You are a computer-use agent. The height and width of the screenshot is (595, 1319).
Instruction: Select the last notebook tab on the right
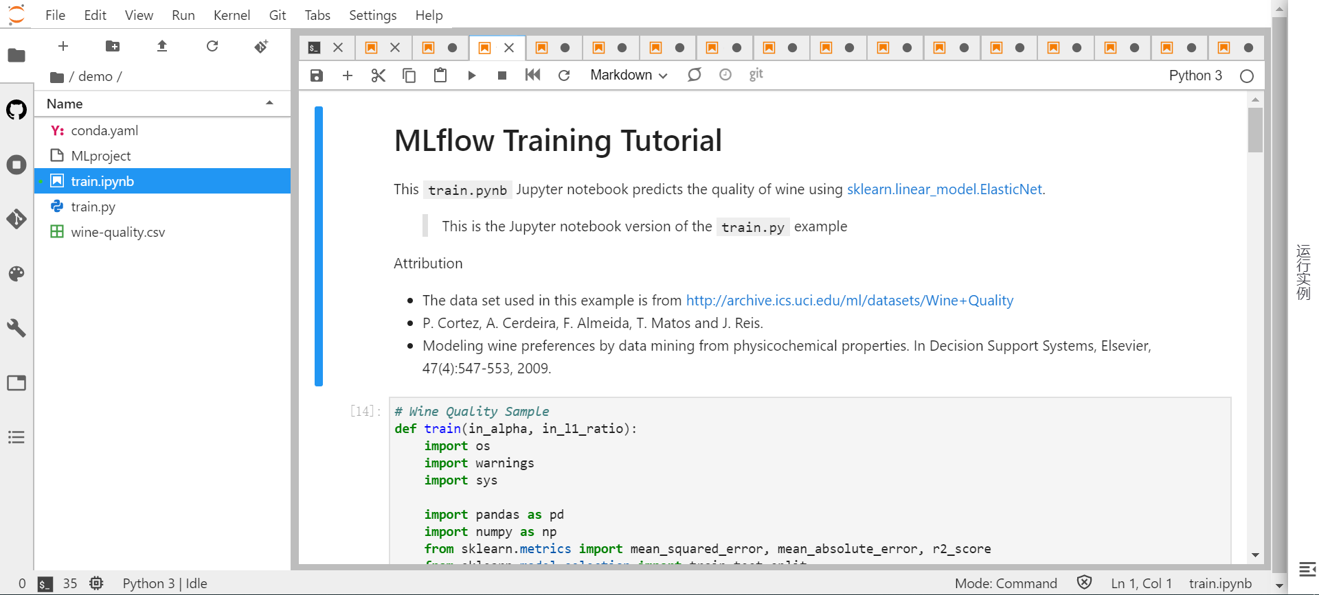pyautogui.click(x=1235, y=47)
